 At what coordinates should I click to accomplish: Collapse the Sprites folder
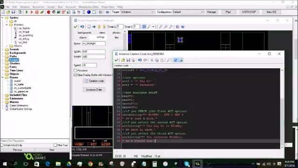pos(2,18)
